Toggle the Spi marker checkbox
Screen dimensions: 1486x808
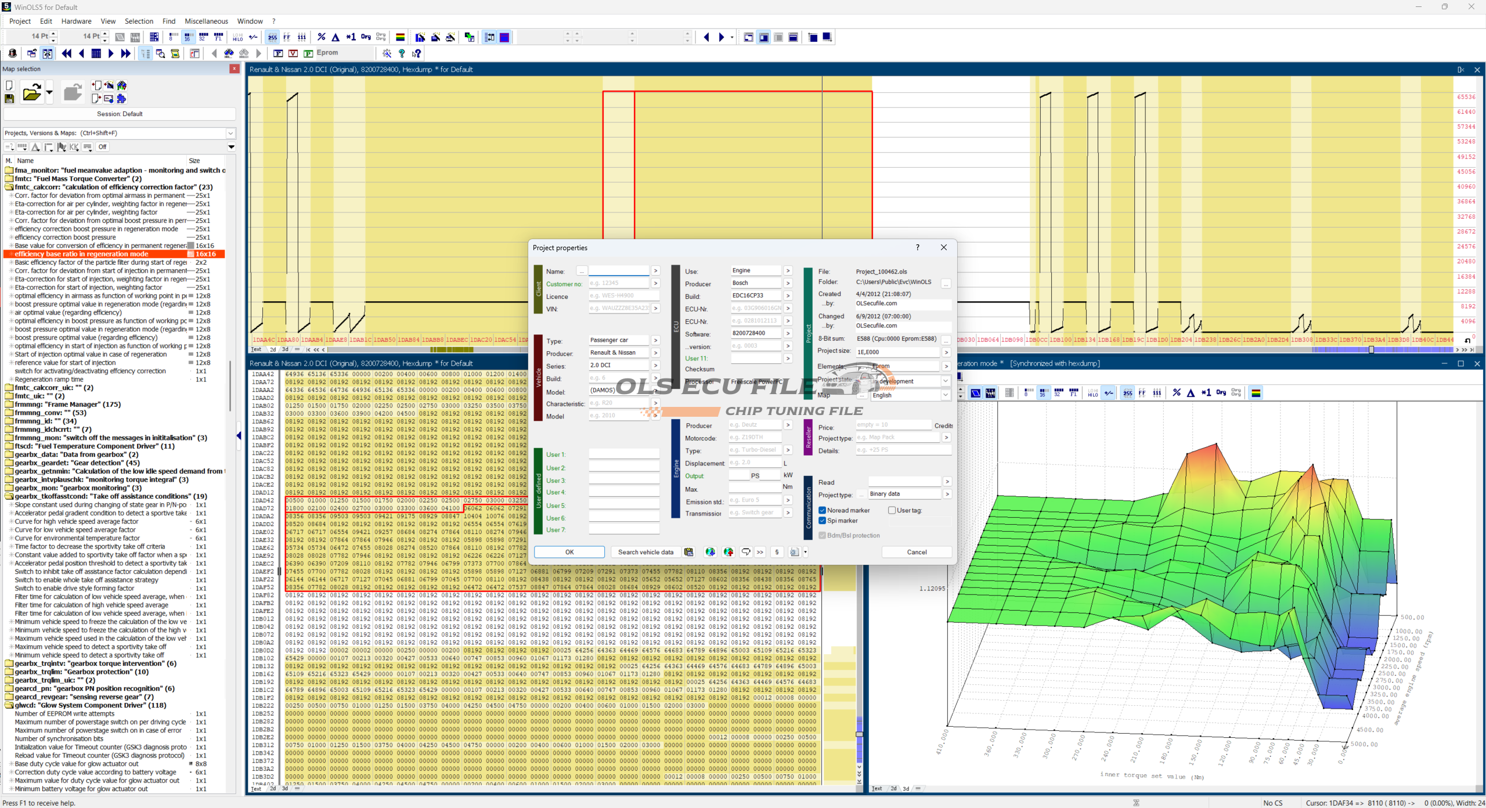pyautogui.click(x=822, y=521)
